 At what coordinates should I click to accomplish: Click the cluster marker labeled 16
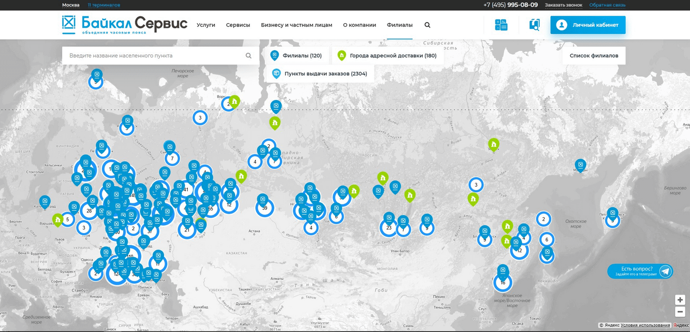503,283
